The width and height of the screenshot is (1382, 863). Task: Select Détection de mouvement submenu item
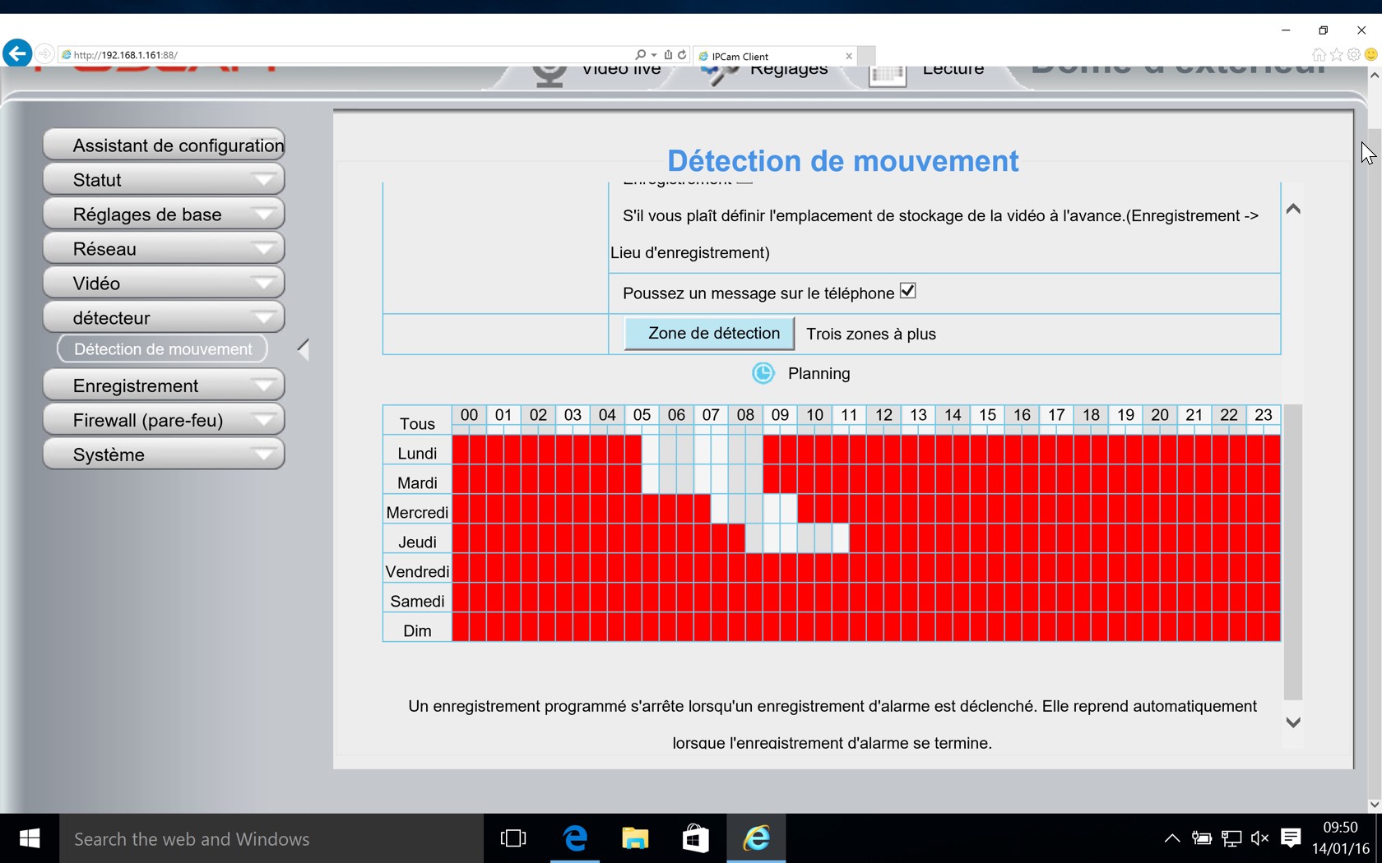(x=163, y=349)
